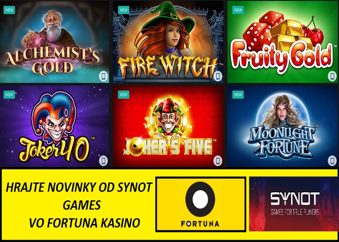Open the Fire Witch game thumbnail

click(168, 42)
